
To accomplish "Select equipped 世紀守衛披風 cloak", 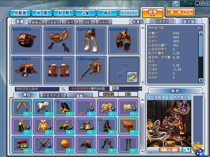I will [59, 70].
